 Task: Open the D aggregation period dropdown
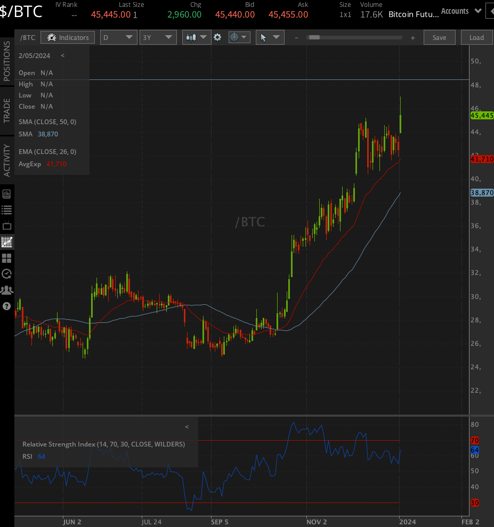coord(118,37)
